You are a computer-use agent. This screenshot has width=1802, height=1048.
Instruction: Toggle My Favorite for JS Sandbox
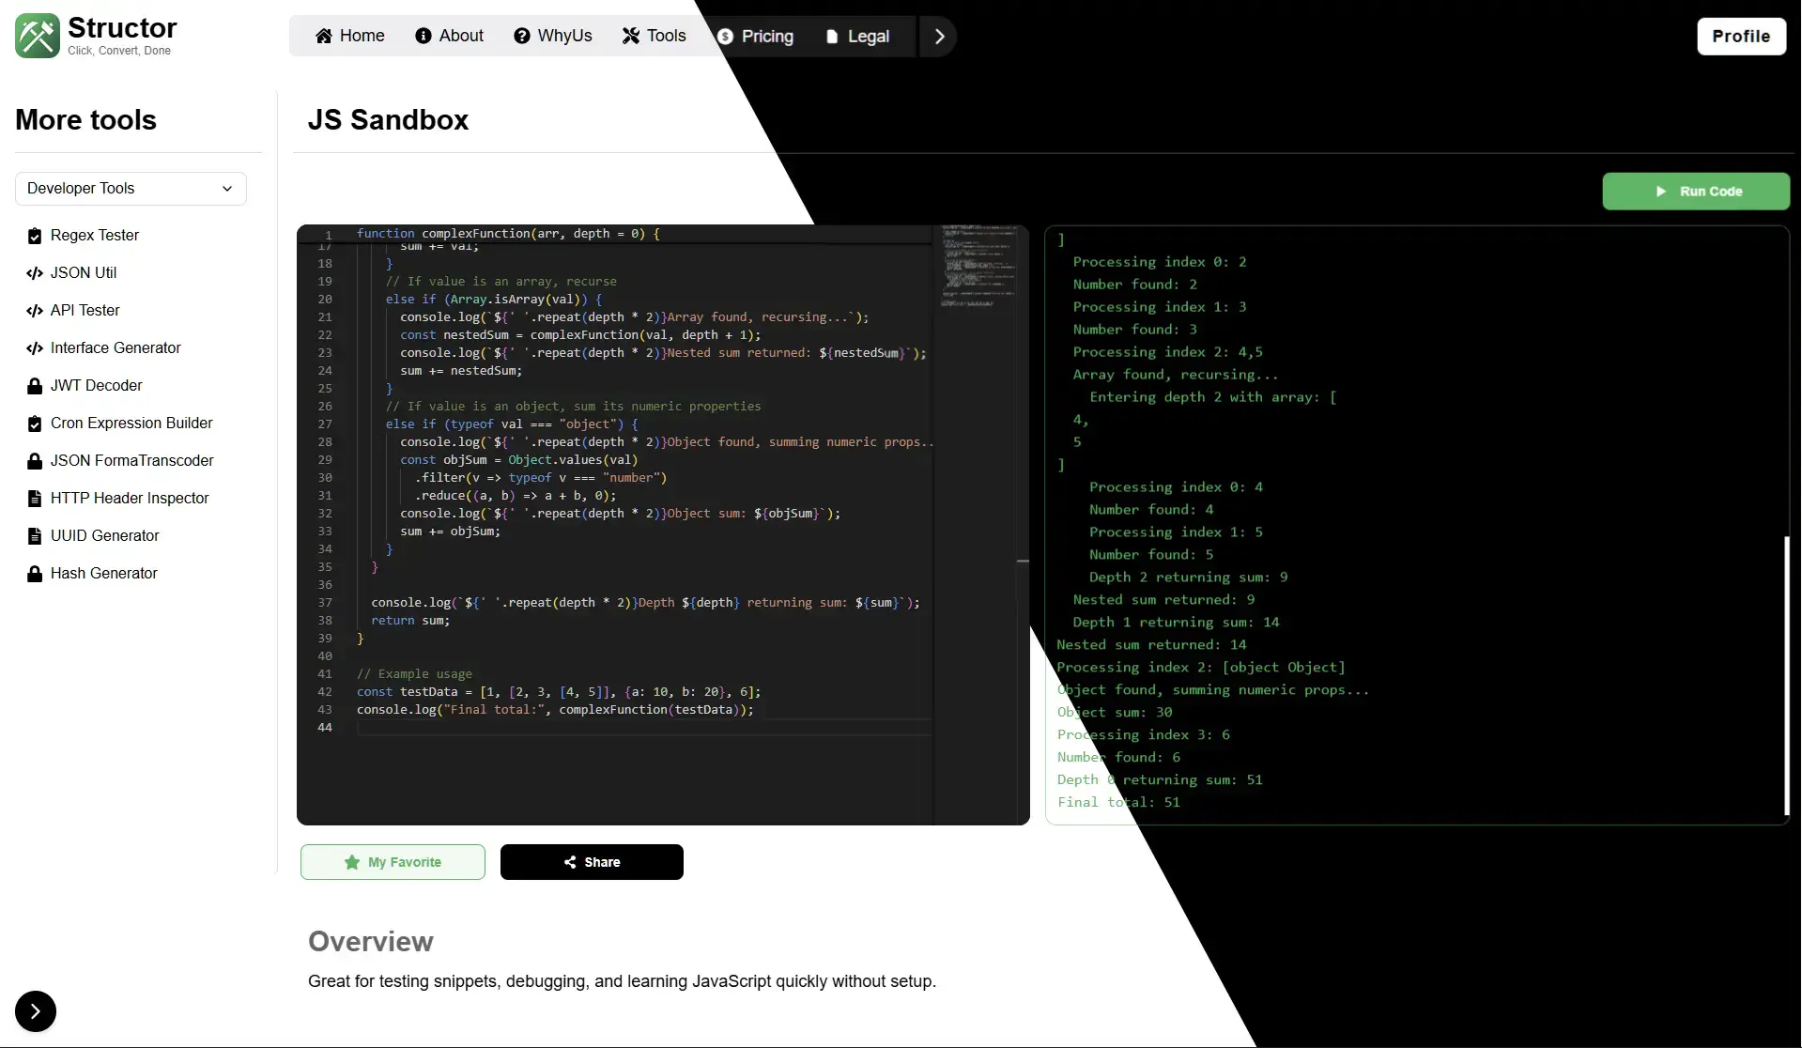pyautogui.click(x=393, y=862)
